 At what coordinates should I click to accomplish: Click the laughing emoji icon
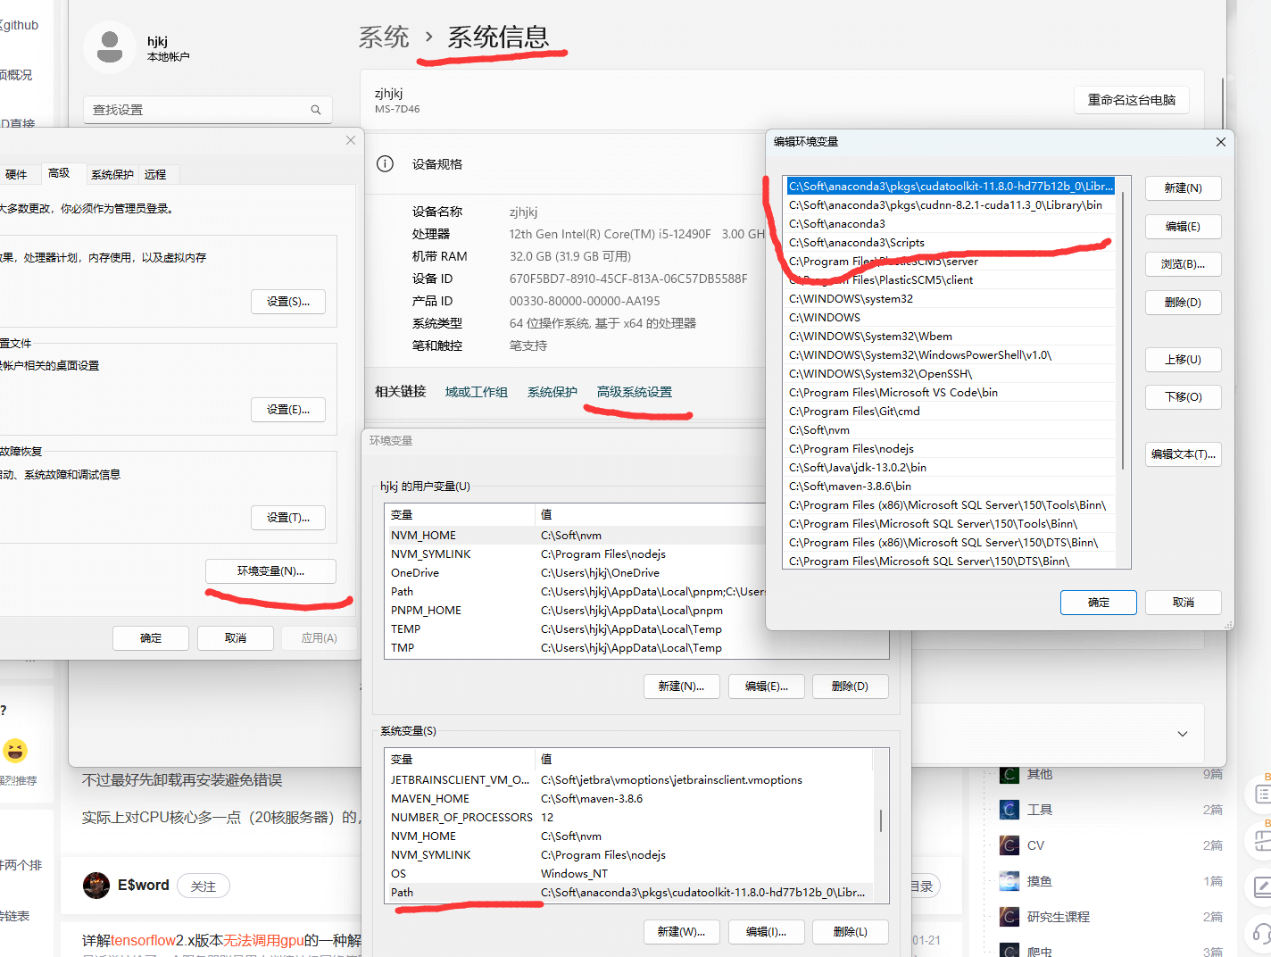[15, 751]
